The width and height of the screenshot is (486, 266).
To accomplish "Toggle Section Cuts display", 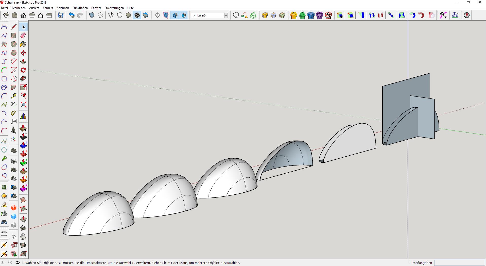I will tap(175, 15).
